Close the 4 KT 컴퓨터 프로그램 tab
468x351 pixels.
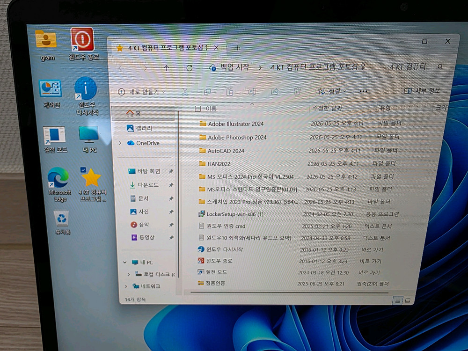coord(216,47)
